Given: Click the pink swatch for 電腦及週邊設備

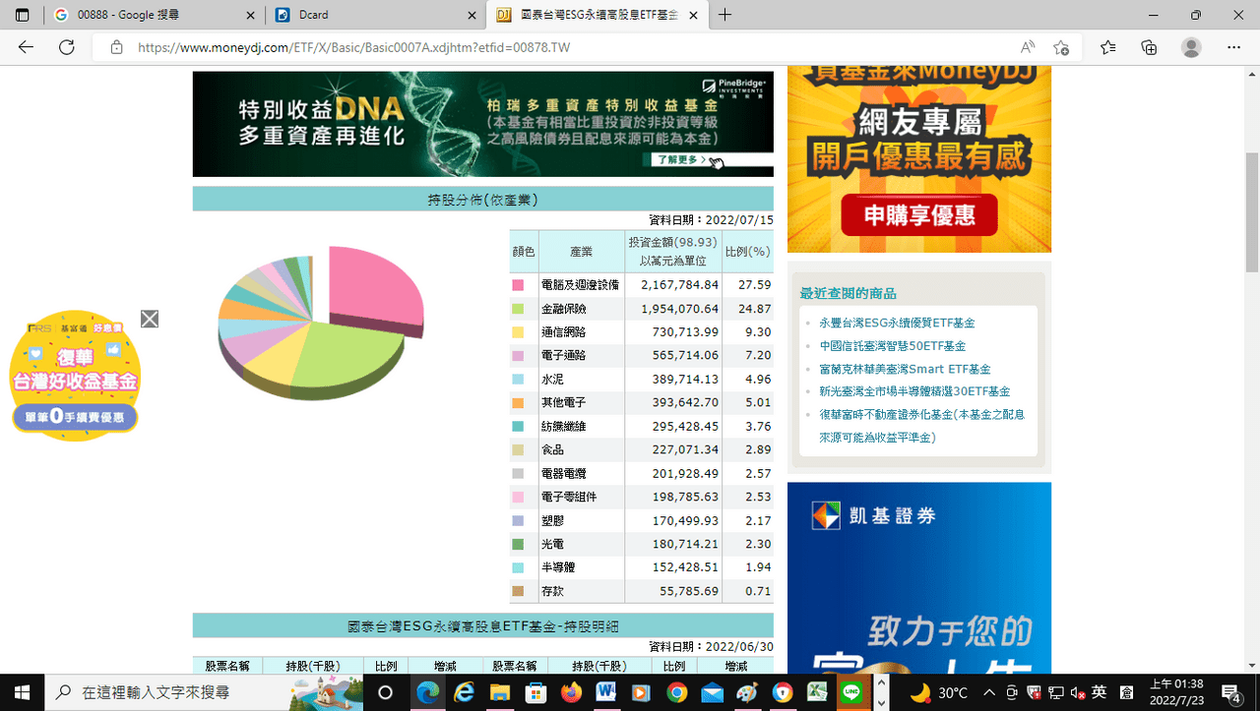Looking at the screenshot, I should tap(517, 285).
